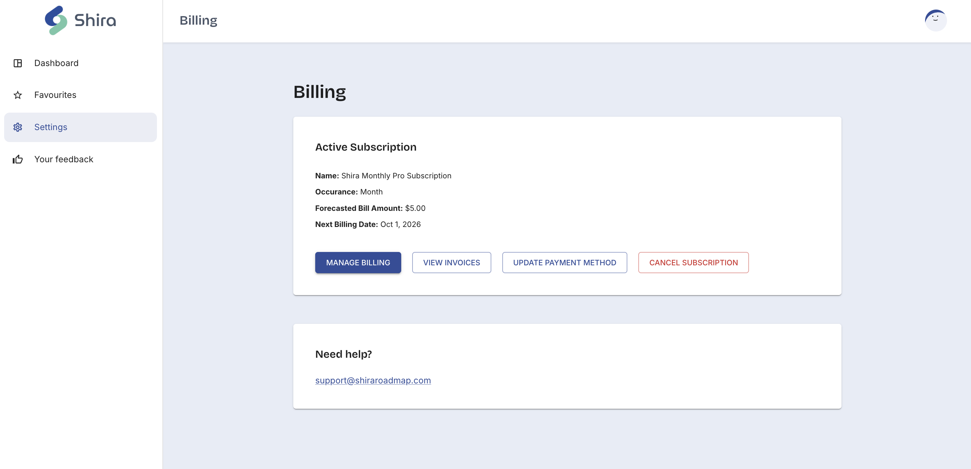Open Favourites from the sidebar
This screenshot has width=971, height=469.
point(80,95)
